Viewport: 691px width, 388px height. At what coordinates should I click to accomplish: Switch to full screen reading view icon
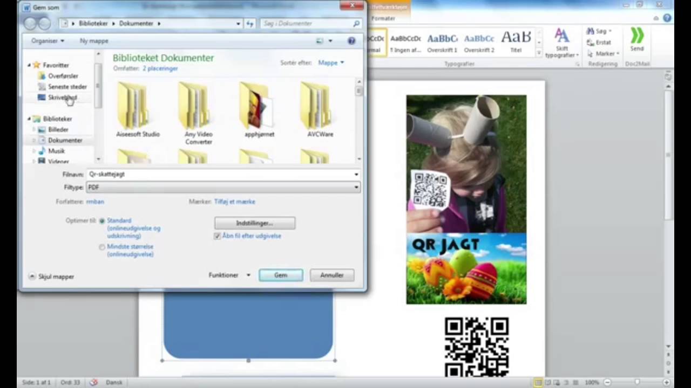548,382
